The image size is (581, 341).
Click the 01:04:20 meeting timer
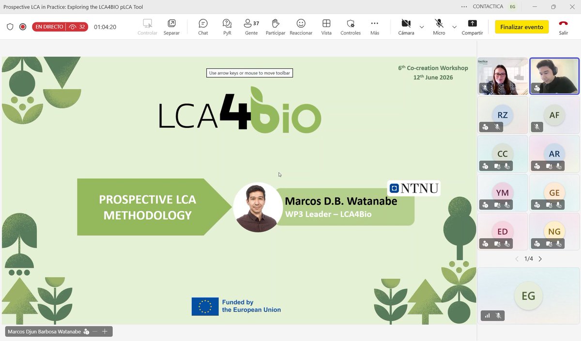105,27
